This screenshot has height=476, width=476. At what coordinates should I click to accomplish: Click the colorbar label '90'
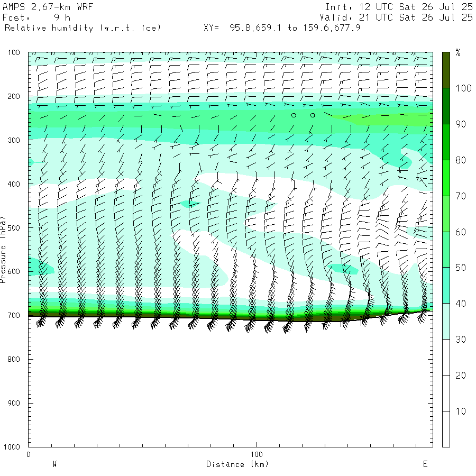pyautogui.click(x=461, y=124)
